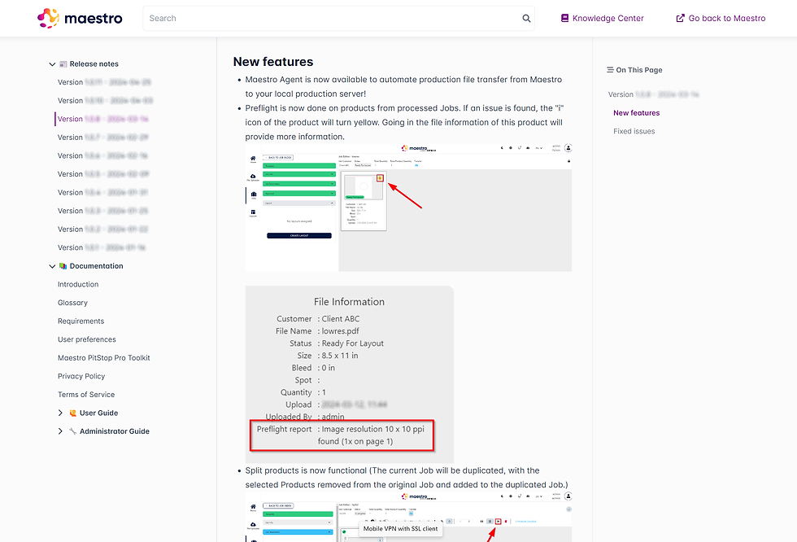Open the Requirements page

tap(81, 321)
